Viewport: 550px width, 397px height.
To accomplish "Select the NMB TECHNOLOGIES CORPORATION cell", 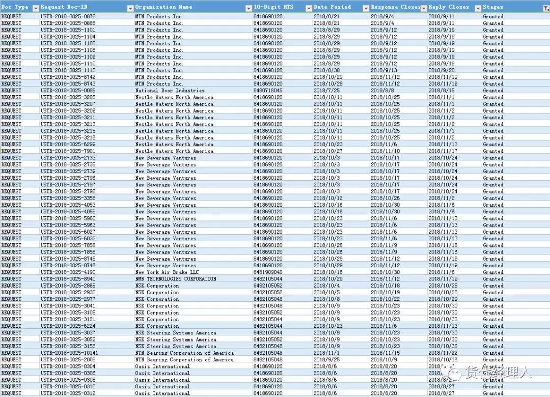I will click(x=176, y=279).
